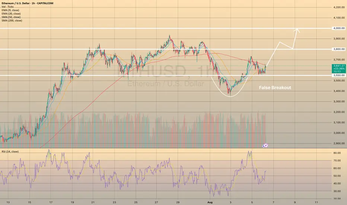Click the 4,200.00 price axis label

coord(339,7)
